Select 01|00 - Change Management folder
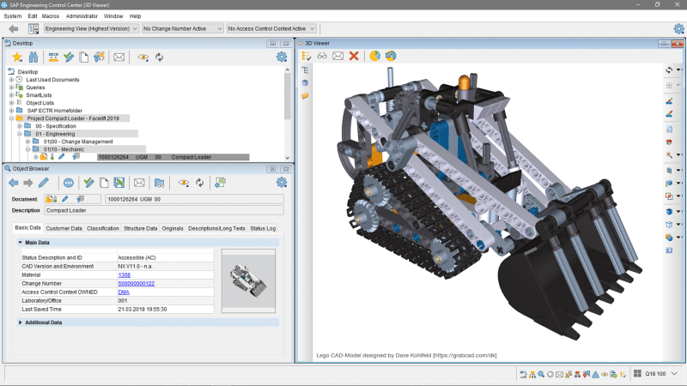This screenshot has width=687, height=386. 78,142
